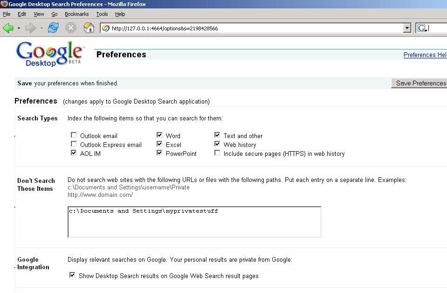This screenshot has width=447, height=293.
Task: Uncheck the PowerPoint checkbox
Action: pyautogui.click(x=159, y=153)
